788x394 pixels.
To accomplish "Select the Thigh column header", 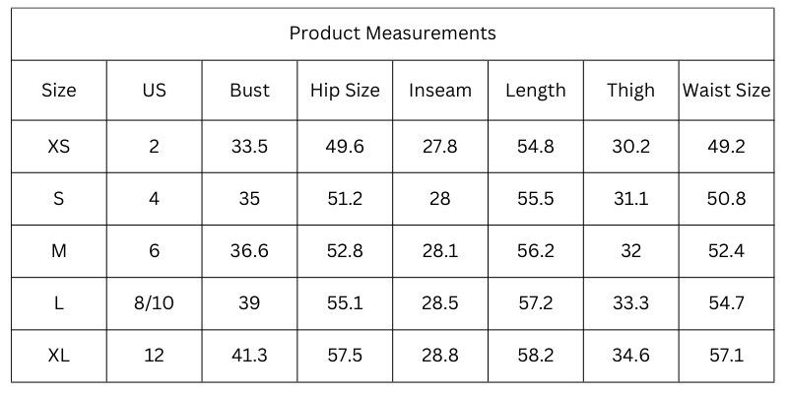I will [630, 91].
